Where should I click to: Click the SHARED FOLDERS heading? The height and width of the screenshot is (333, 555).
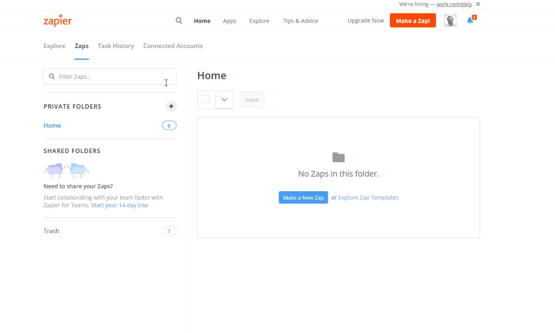(72, 151)
